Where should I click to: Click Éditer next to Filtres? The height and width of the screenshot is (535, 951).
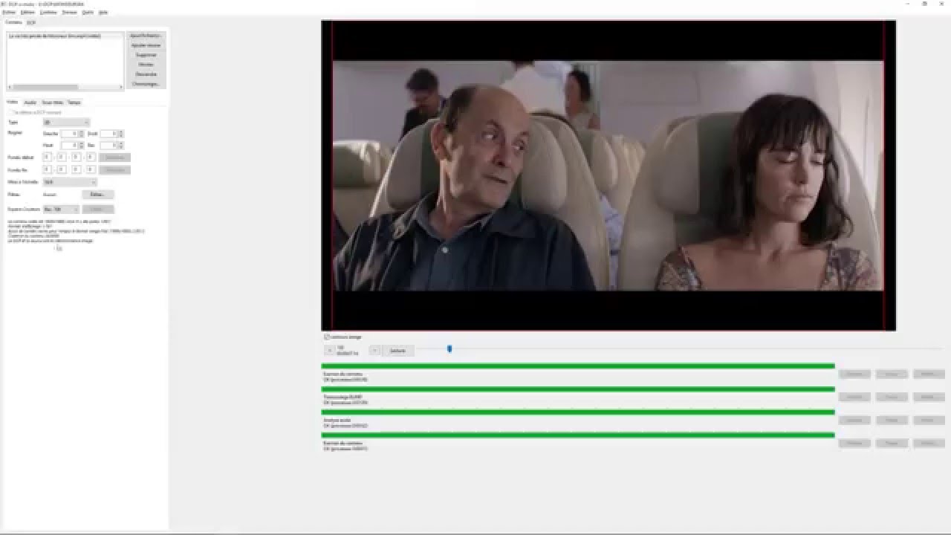tap(97, 195)
